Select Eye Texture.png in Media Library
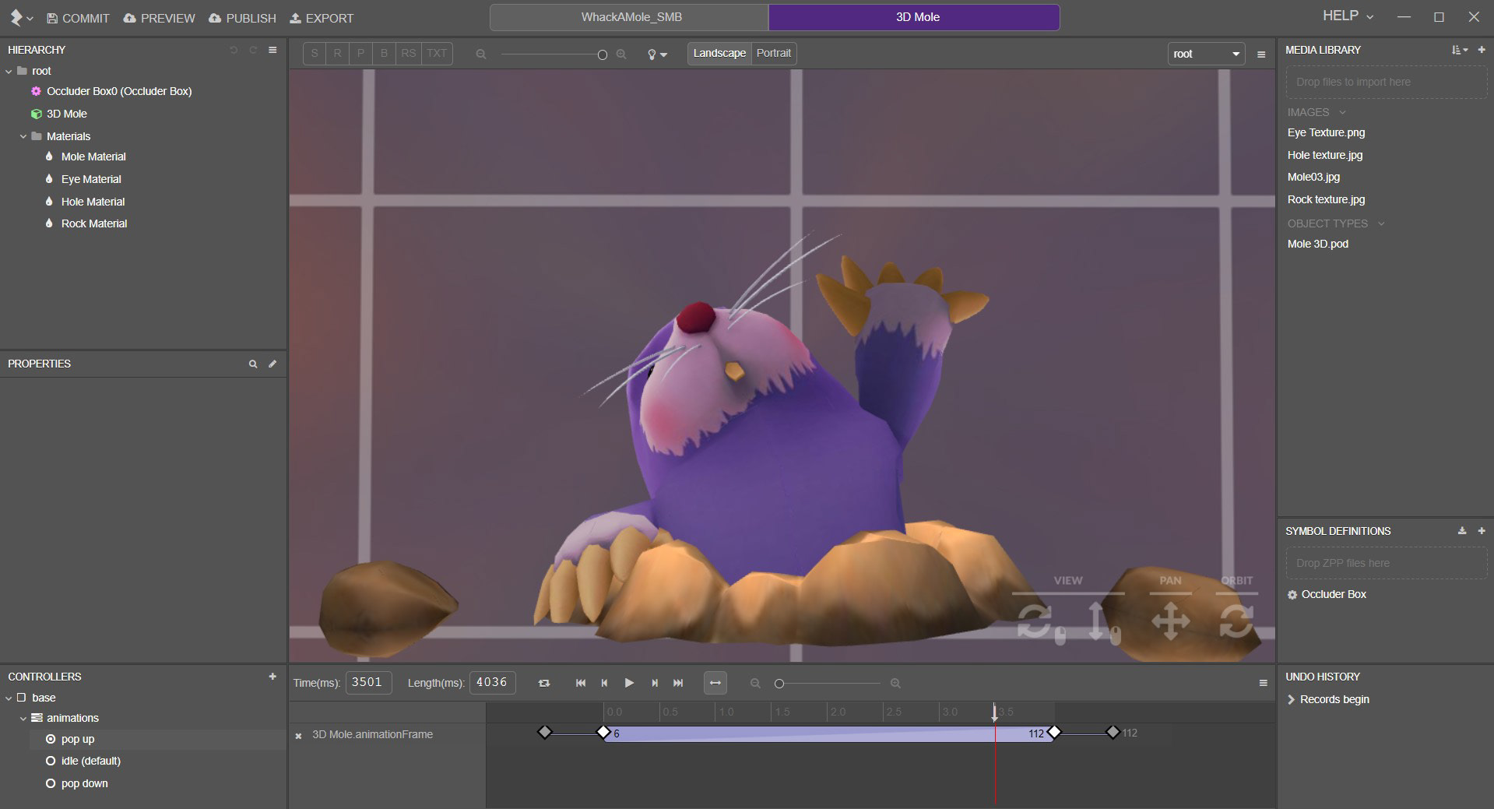Image resolution: width=1494 pixels, height=809 pixels. click(1326, 132)
